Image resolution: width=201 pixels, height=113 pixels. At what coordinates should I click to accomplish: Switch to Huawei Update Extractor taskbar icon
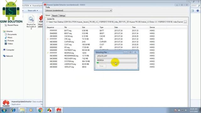pos(59,110)
